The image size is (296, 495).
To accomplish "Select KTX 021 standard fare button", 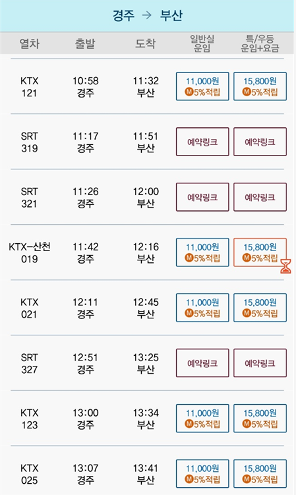I will click(x=202, y=308).
